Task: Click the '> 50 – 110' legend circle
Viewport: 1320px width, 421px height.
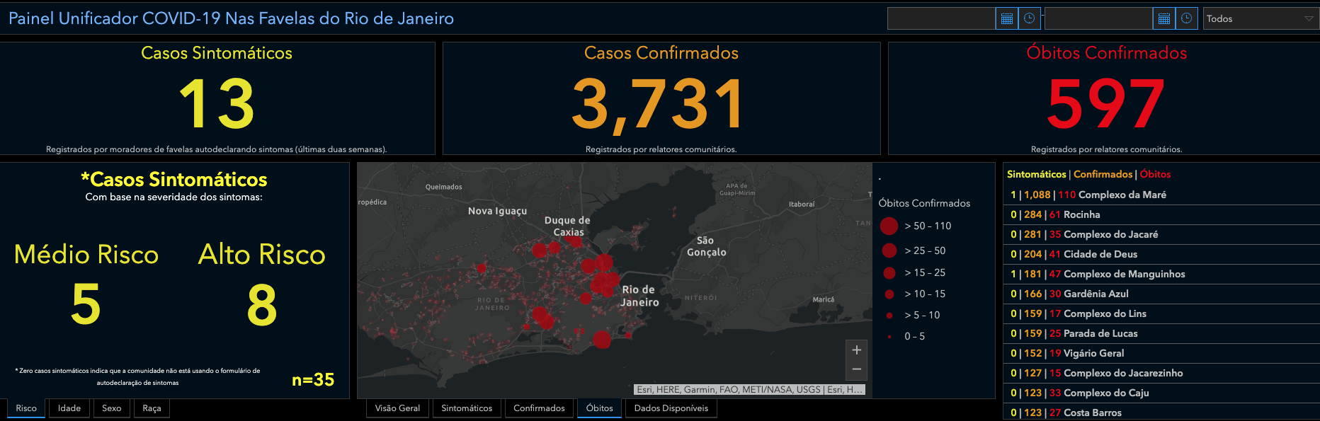Action: tap(889, 226)
